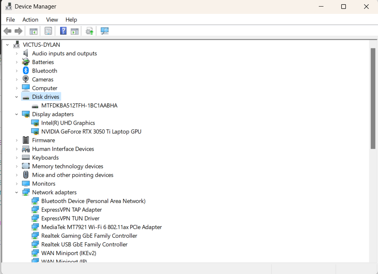Image resolution: width=378 pixels, height=274 pixels.
Task: Click the Back navigation arrow
Action: click(7, 31)
